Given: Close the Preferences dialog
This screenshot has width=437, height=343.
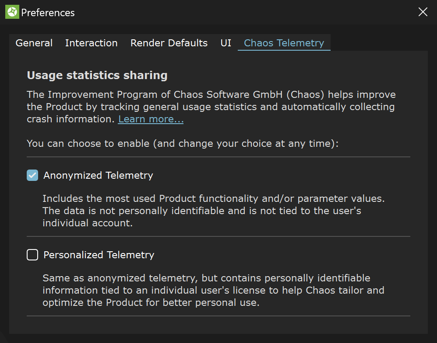Looking at the screenshot, I should pyautogui.click(x=423, y=12).
